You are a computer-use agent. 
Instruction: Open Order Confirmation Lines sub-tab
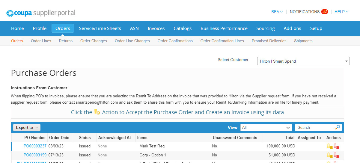222,41
